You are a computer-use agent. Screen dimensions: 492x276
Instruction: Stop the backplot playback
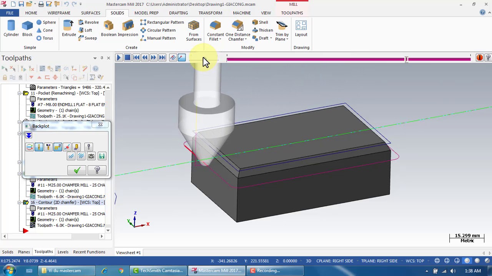(127, 58)
